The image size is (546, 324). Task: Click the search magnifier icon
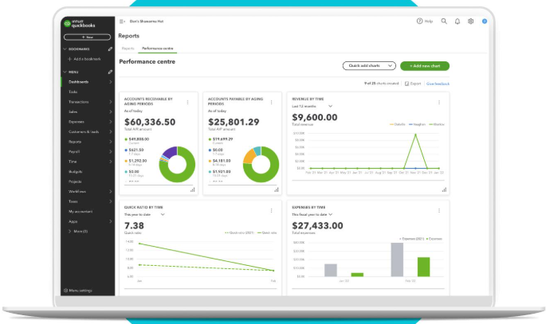(444, 21)
